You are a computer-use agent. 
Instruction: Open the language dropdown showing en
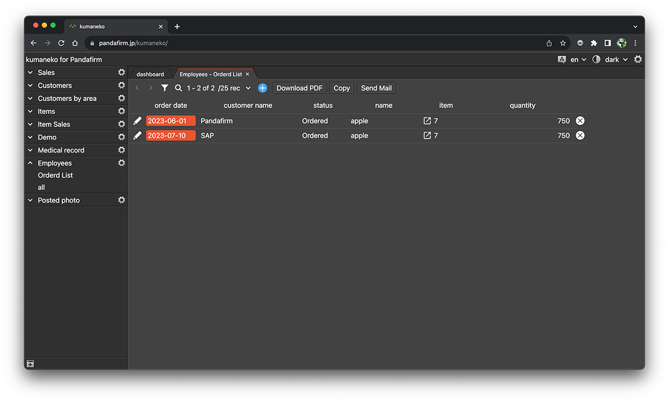[x=577, y=59]
